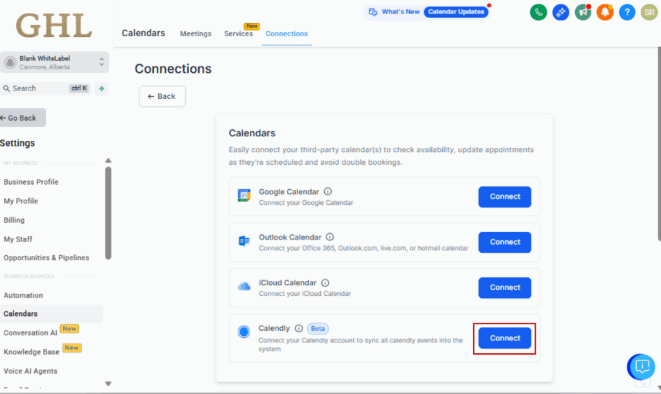Connect Google Calendar
The height and width of the screenshot is (394, 661).
click(505, 196)
